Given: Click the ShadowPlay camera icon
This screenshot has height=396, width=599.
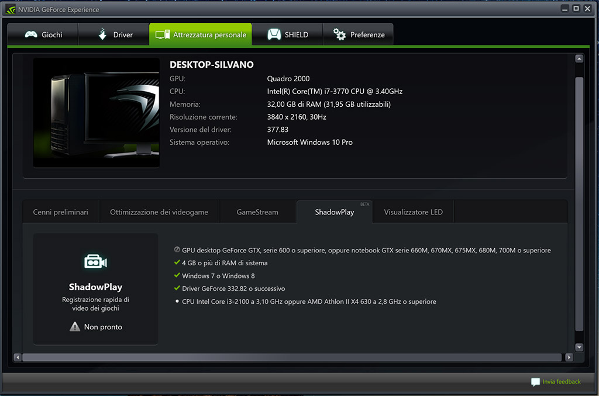Looking at the screenshot, I should [x=95, y=262].
